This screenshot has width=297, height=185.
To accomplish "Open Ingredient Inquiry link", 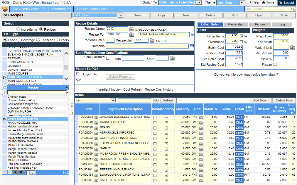I will click(x=108, y=89).
